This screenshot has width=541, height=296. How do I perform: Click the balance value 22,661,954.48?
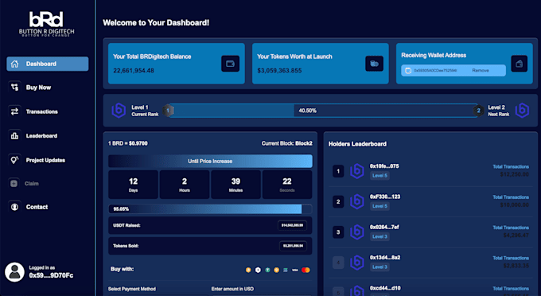[134, 71]
